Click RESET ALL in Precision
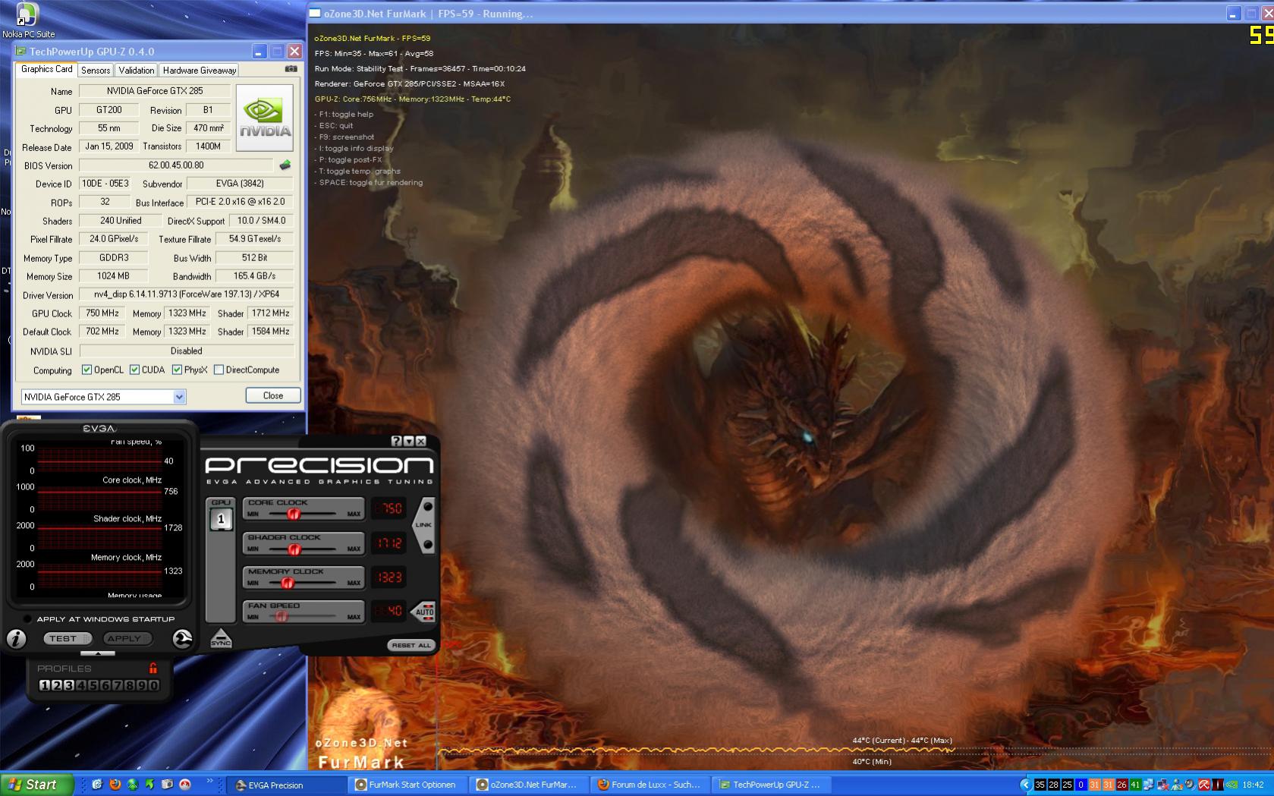The width and height of the screenshot is (1274, 796). pyautogui.click(x=411, y=645)
